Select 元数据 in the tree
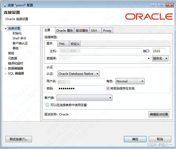This screenshot has width=176, height=149. pos(13,58)
